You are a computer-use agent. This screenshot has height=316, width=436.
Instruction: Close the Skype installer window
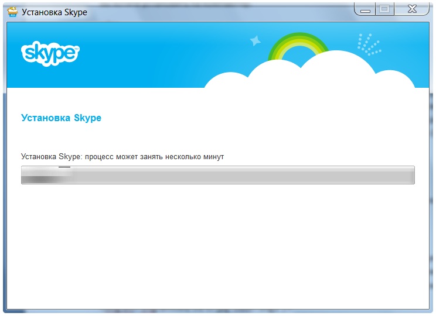coord(412,9)
